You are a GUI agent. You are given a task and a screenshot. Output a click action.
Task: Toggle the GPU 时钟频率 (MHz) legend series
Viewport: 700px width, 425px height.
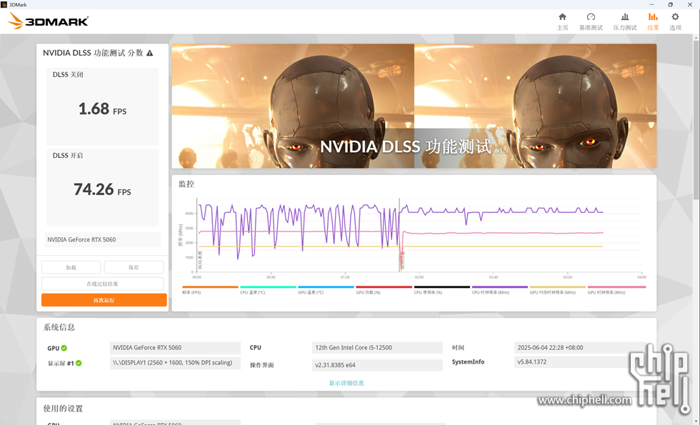616,290
